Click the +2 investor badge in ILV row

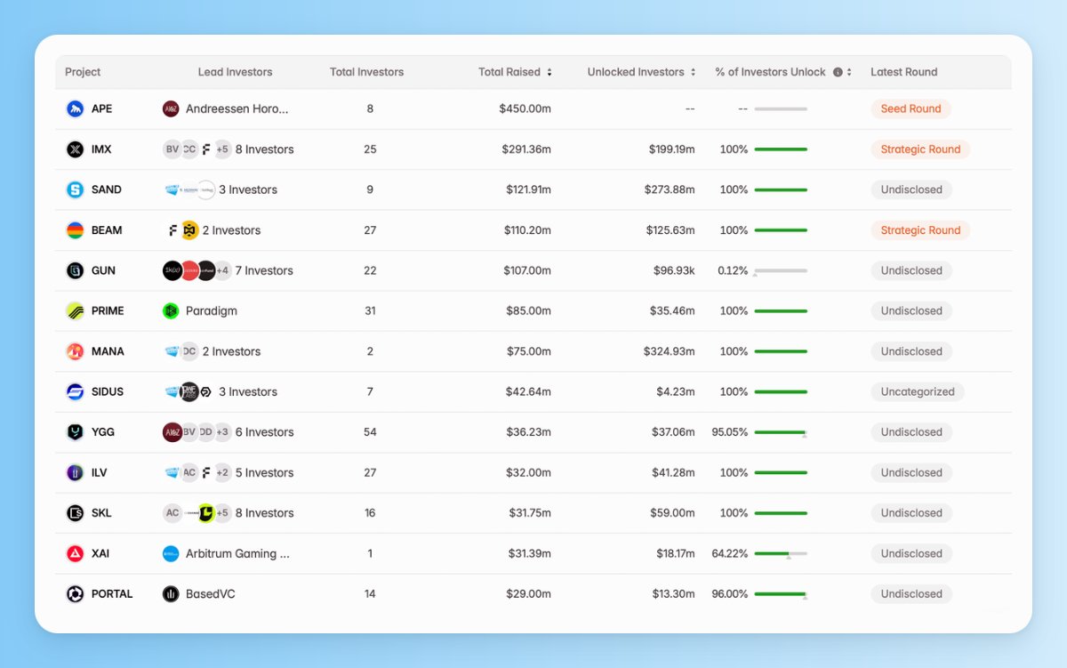click(222, 472)
